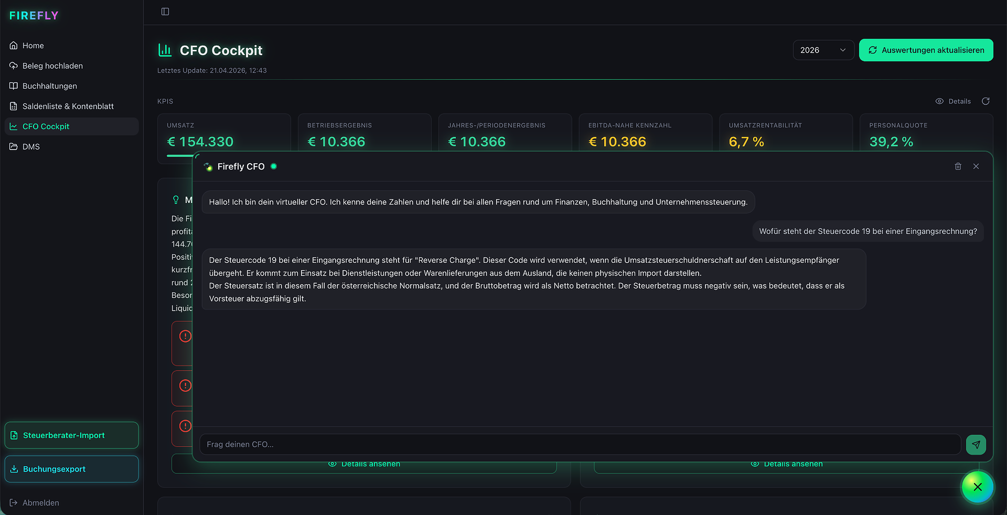Click the Steuerberater-Import button

click(72, 435)
